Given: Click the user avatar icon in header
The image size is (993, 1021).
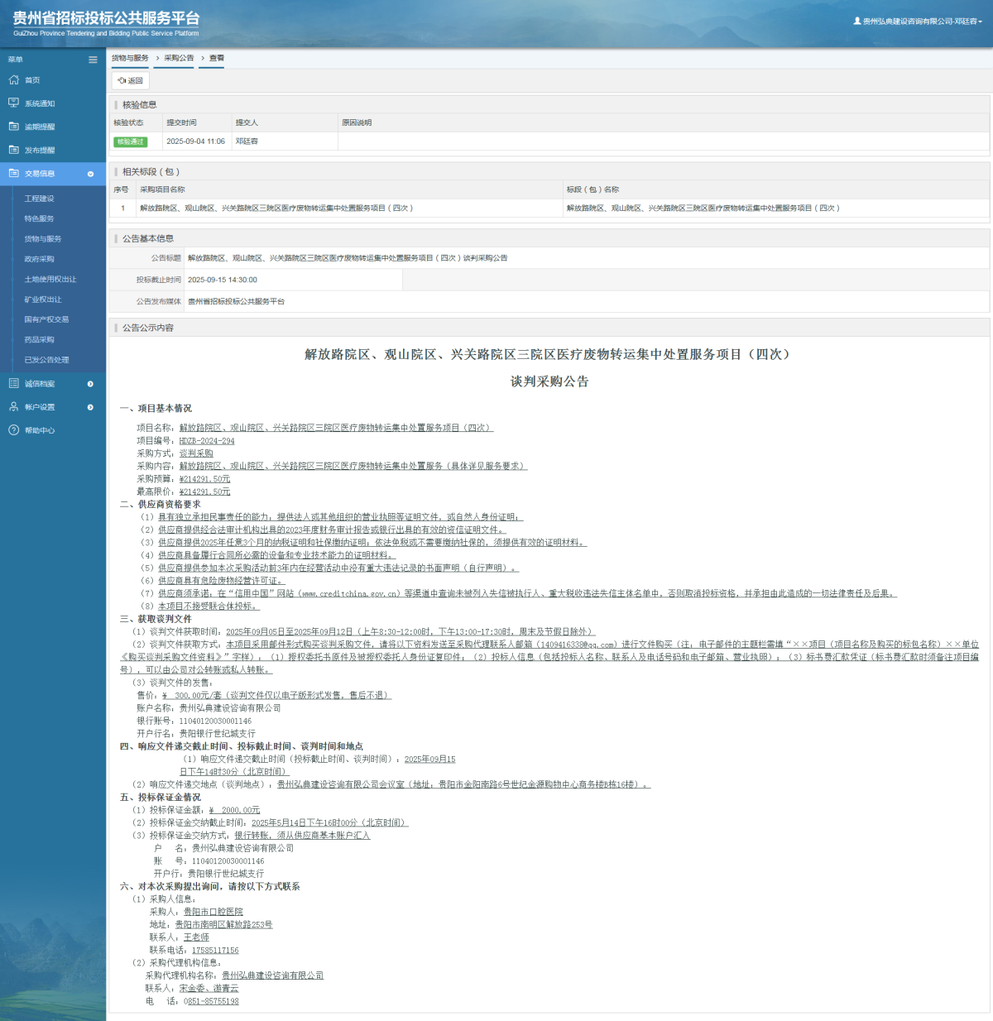Looking at the screenshot, I should point(857,21).
